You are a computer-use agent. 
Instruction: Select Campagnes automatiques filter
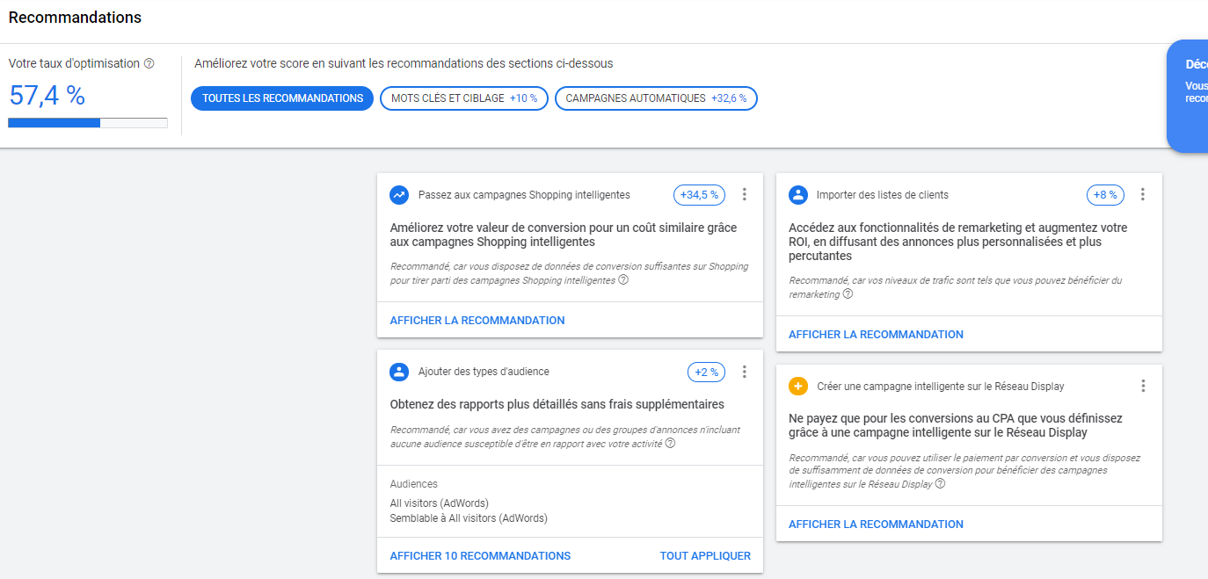[656, 98]
